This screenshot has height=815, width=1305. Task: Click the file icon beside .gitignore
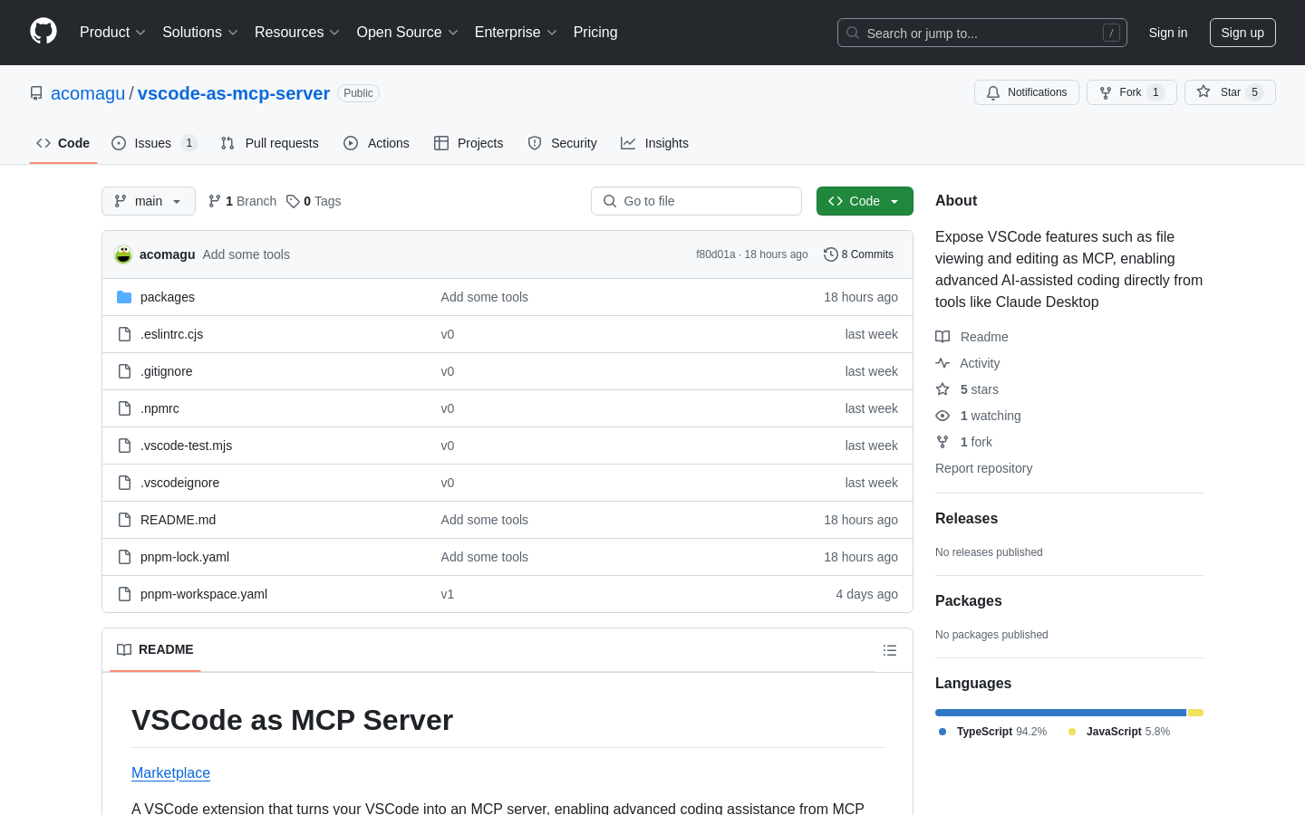(124, 371)
